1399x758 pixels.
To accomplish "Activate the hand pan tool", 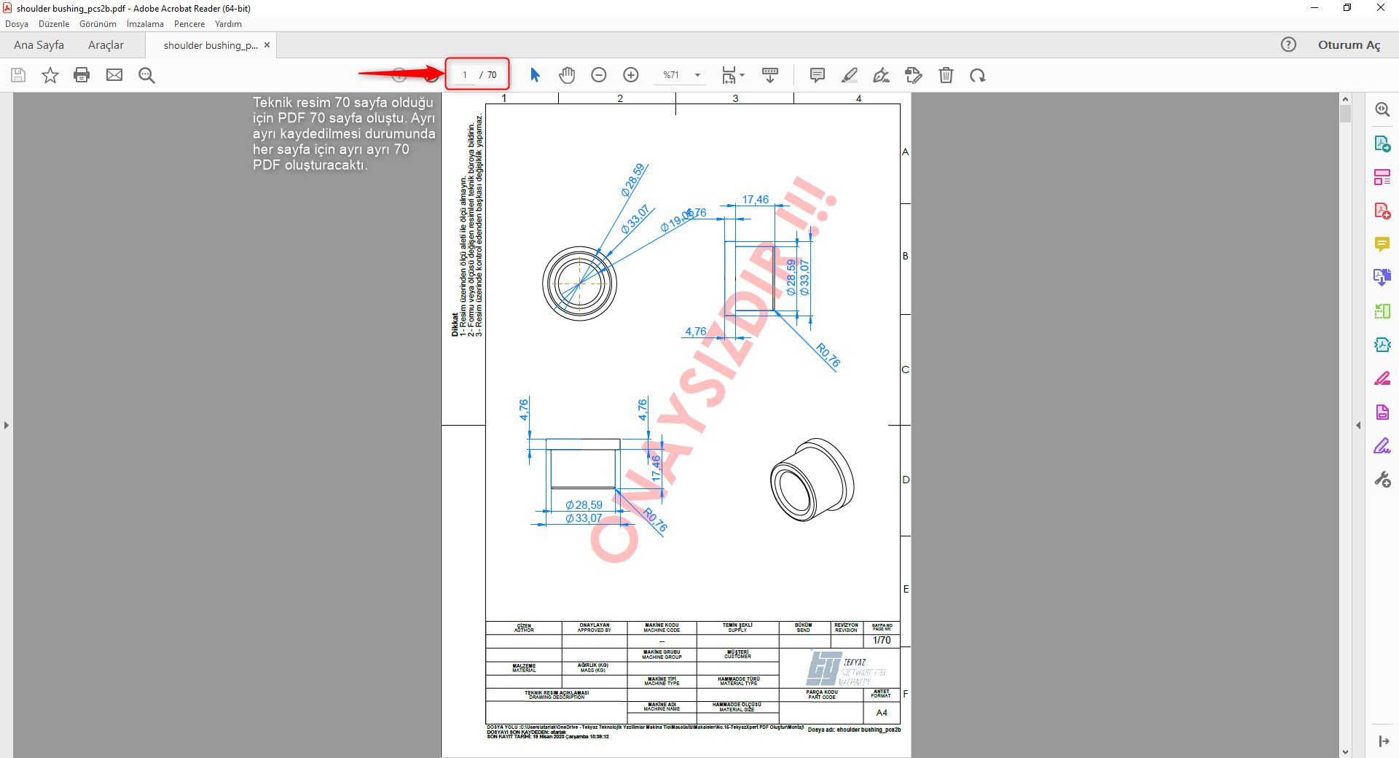I will (567, 75).
